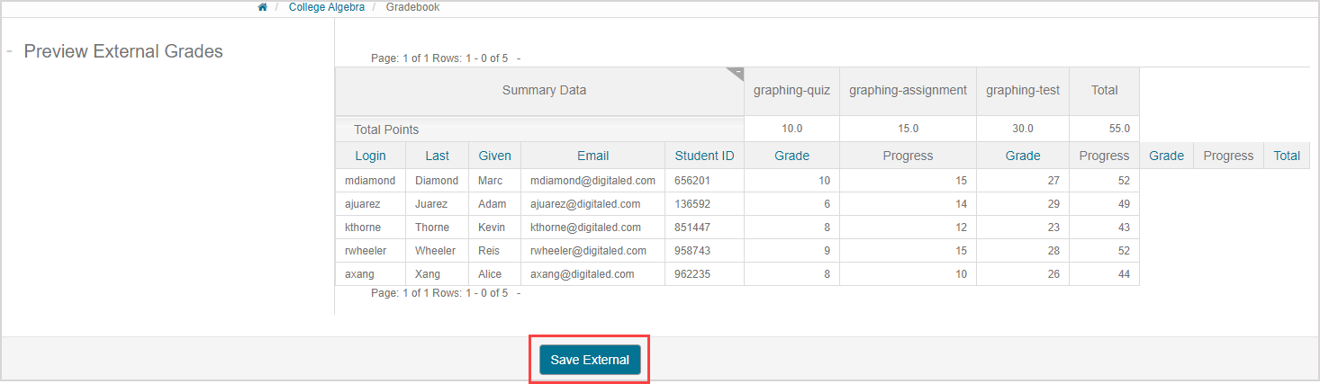This screenshot has width=1320, height=384.
Task: Click the Summary Data header cell
Action: coord(544,90)
